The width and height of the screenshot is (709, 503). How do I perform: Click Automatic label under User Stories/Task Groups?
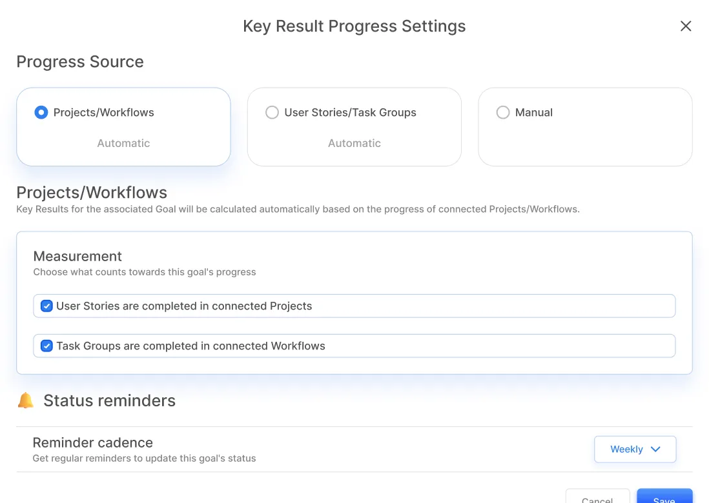click(x=354, y=143)
